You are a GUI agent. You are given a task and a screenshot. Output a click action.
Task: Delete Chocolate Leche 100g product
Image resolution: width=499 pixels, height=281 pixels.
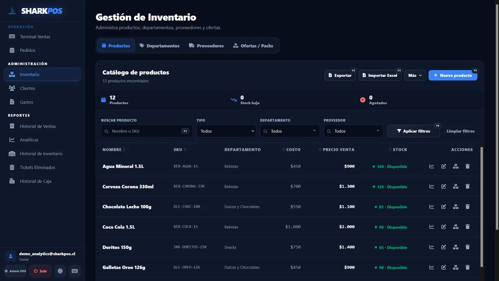(x=468, y=207)
